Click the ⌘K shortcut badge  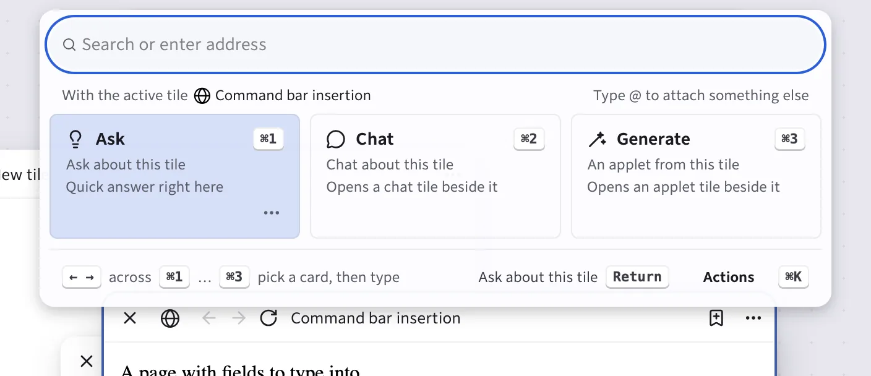793,277
